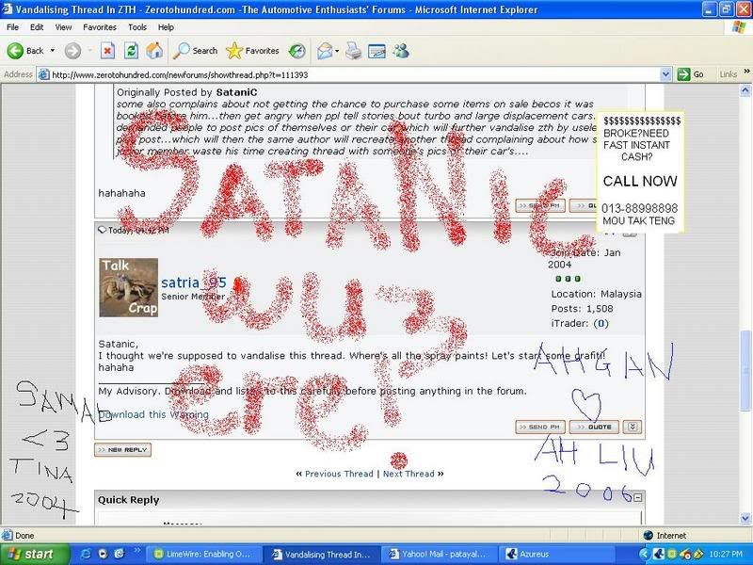753x565 pixels.
Task: Stop page loading with red X icon
Action: coord(107,51)
